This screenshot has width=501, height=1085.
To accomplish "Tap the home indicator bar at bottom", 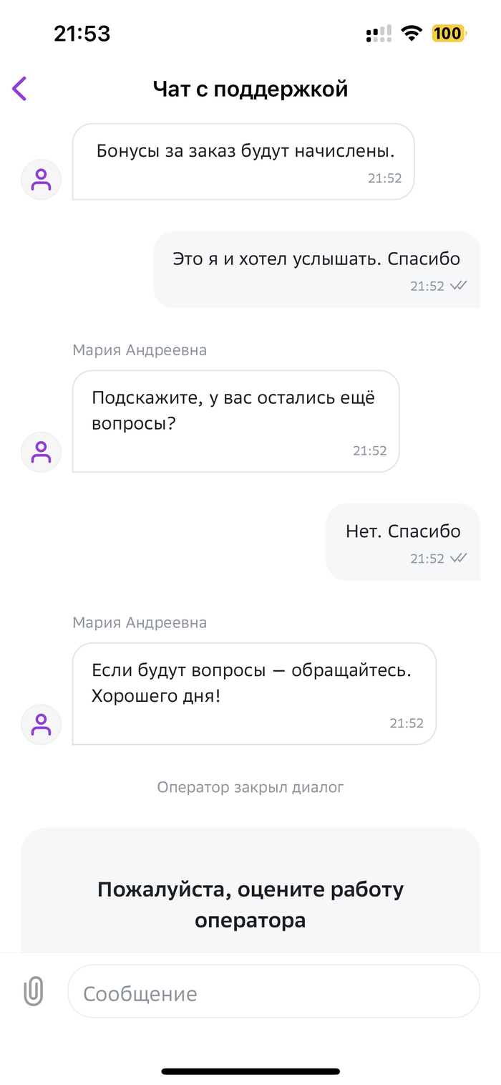I will [x=250, y=1071].
